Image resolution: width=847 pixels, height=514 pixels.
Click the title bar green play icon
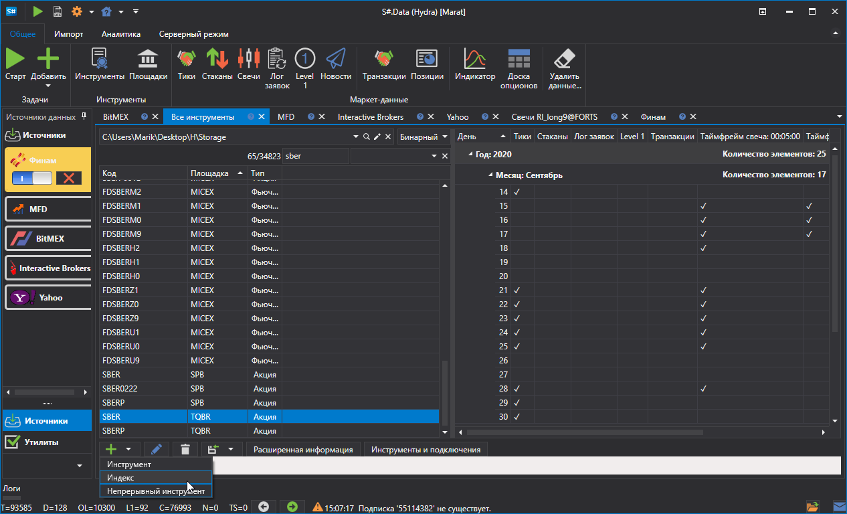(x=37, y=11)
